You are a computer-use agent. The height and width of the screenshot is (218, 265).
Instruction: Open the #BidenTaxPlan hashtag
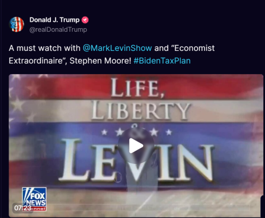click(x=162, y=61)
